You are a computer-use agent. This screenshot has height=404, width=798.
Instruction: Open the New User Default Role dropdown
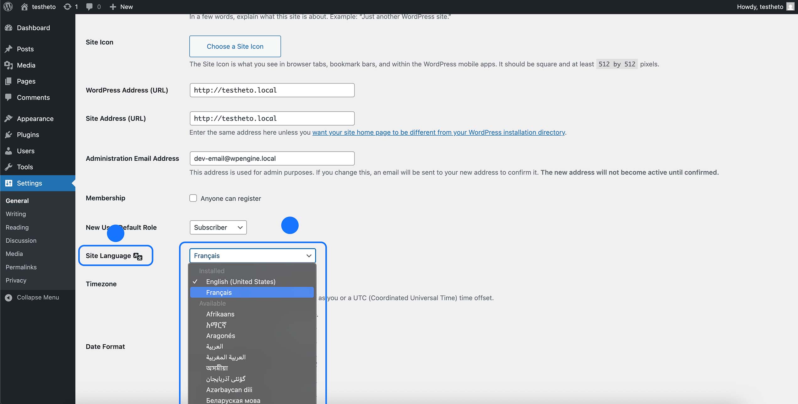pos(218,227)
